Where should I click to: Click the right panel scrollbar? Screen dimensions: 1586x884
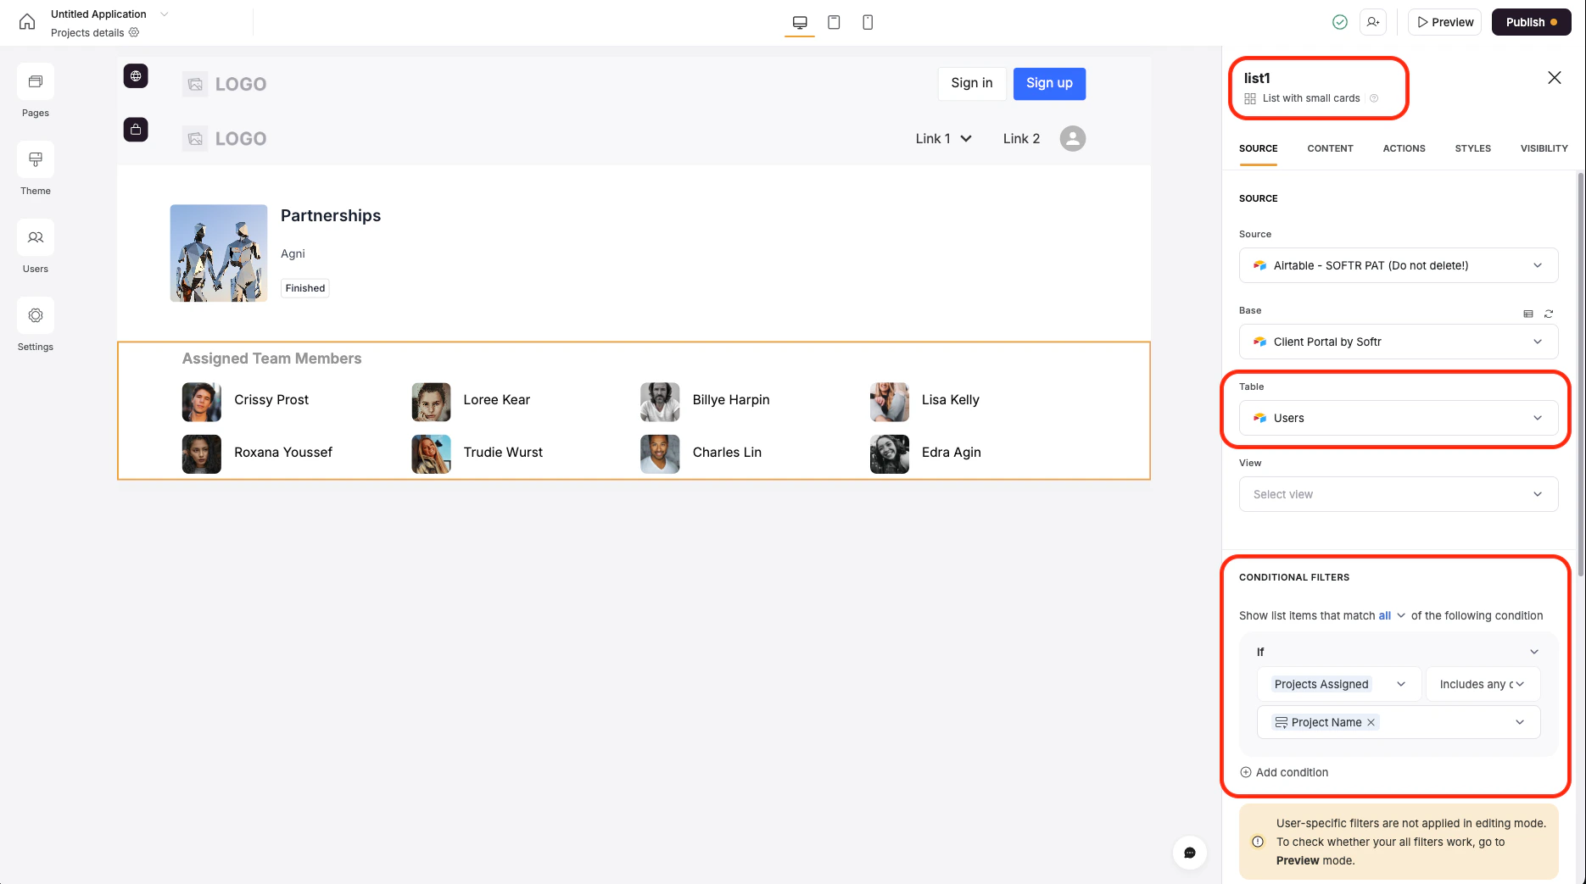point(1580,373)
